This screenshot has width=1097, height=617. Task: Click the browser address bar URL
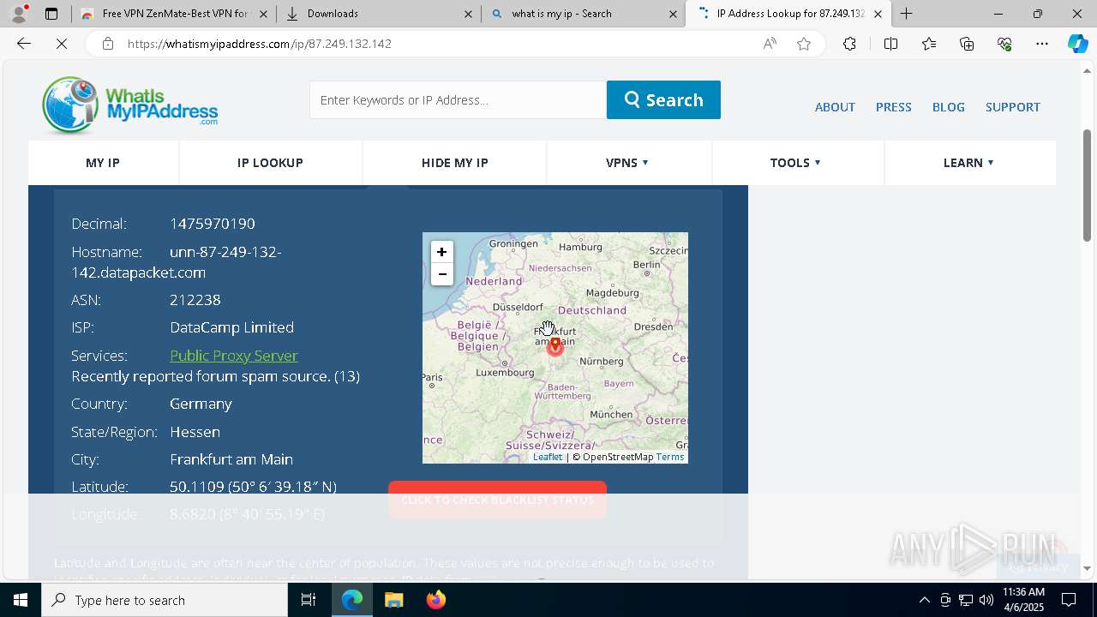259,44
